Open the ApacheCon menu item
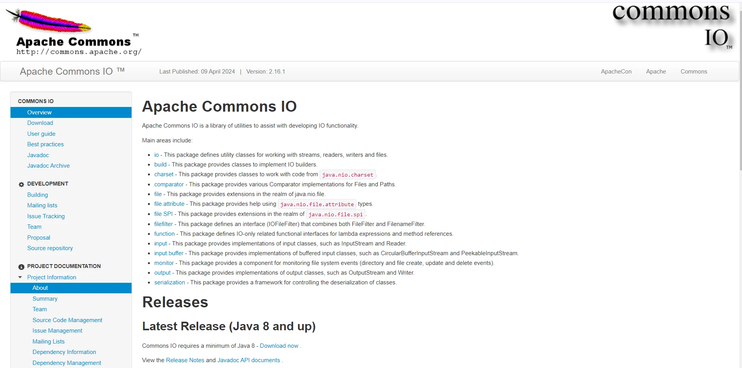 click(616, 72)
